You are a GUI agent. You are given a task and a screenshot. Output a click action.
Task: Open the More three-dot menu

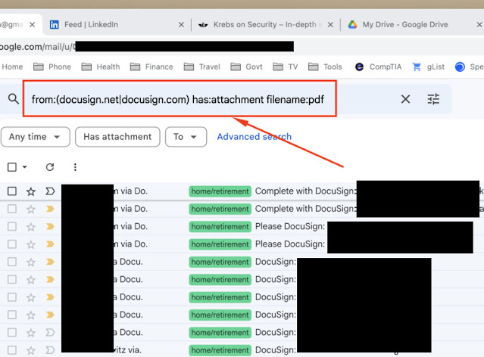pyautogui.click(x=75, y=167)
